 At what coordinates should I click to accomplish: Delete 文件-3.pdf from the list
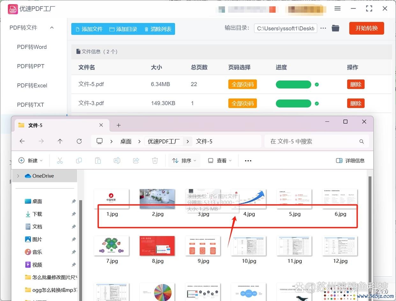tap(356, 103)
